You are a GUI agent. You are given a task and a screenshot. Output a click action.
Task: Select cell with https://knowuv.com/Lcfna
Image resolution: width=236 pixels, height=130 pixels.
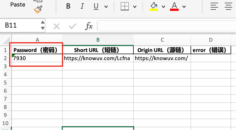tap(98, 58)
